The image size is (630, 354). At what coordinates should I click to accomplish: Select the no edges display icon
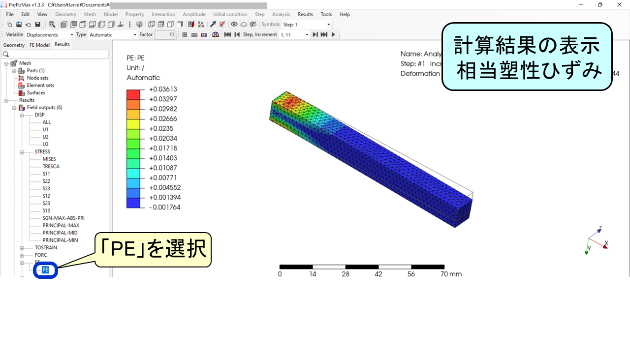pos(180,25)
